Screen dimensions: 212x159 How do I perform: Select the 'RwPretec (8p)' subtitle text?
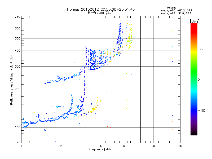coord(100,13)
